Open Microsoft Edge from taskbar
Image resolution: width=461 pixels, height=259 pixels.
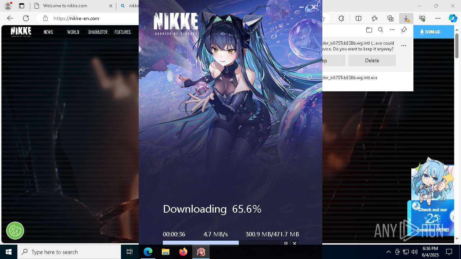tap(148, 252)
